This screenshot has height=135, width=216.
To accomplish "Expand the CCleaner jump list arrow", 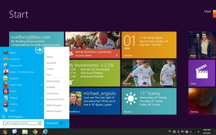I will tap(41, 104).
